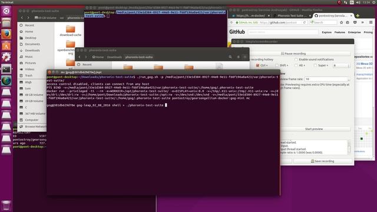Click the search icon in front Files window
The width and height of the screenshot is (377, 212).
click(x=230, y=57)
